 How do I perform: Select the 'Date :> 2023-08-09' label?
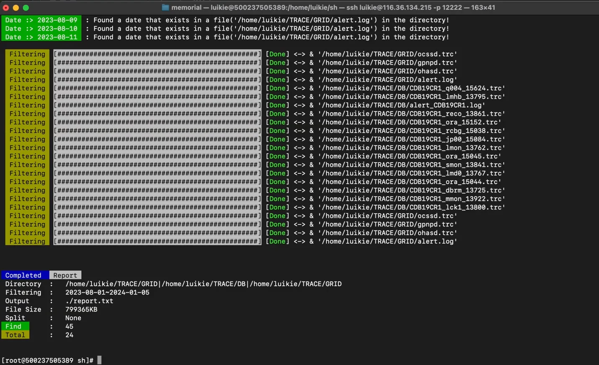point(41,20)
